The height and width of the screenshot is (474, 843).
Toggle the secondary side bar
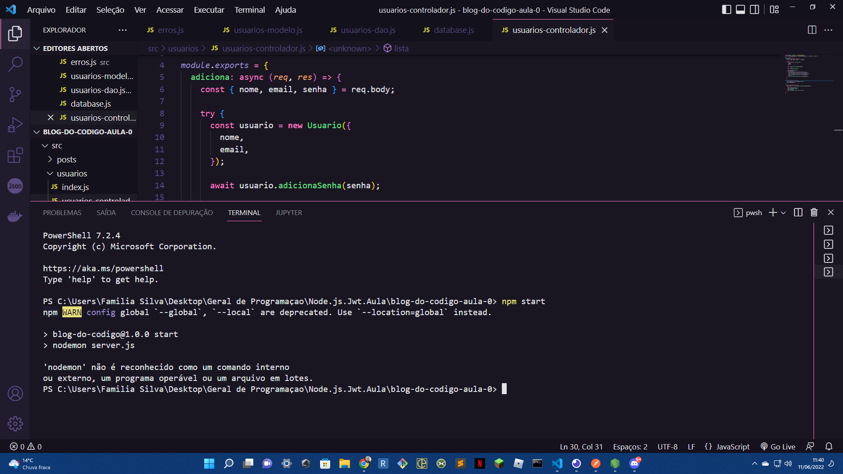[755, 10]
